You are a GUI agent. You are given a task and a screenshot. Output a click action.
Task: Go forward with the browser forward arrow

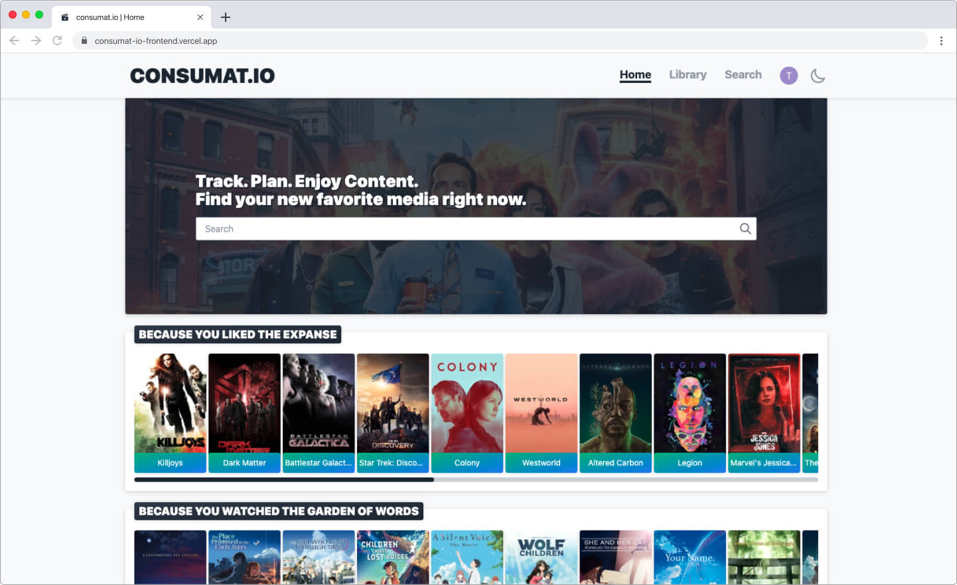[x=36, y=41]
